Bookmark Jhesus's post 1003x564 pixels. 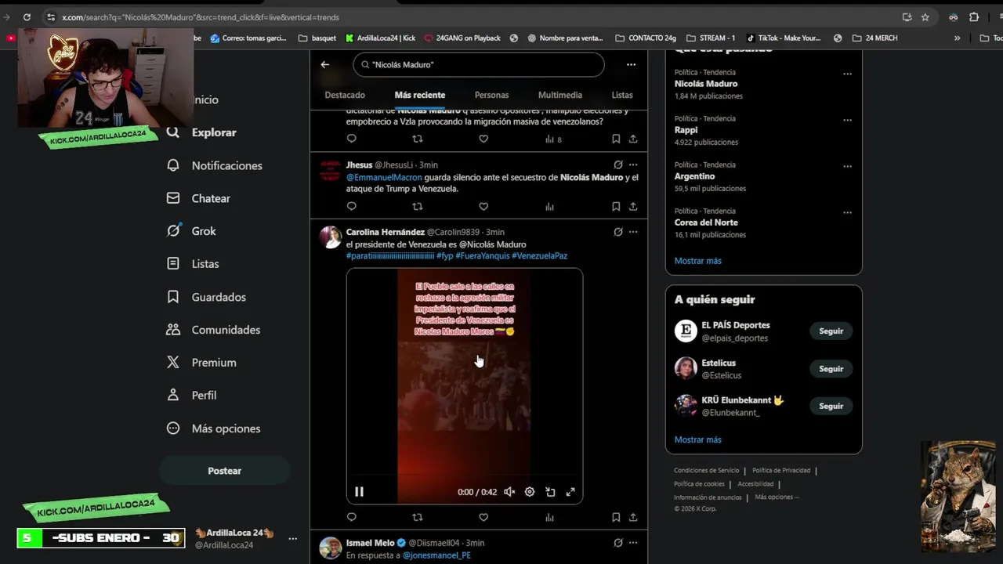point(616,207)
